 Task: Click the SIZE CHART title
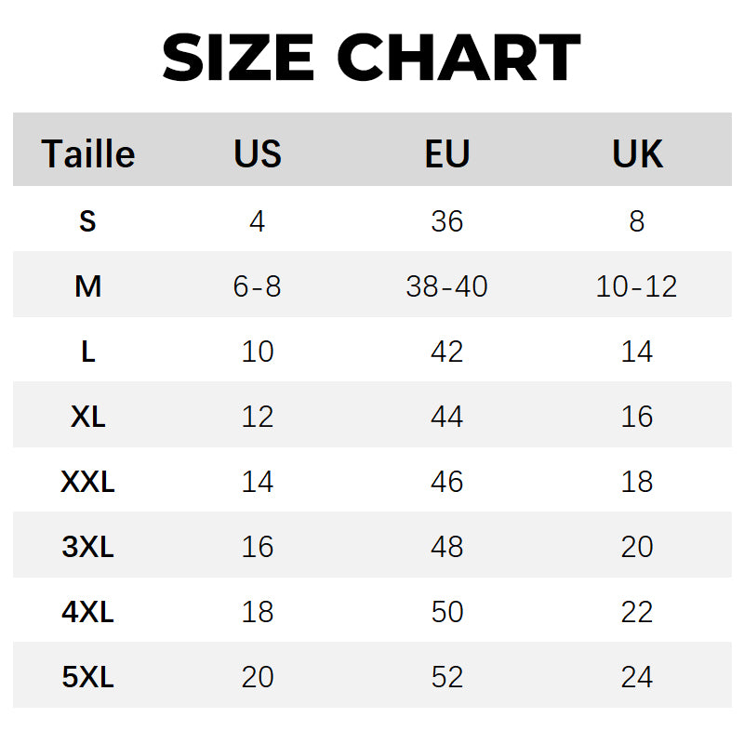tap(371, 58)
